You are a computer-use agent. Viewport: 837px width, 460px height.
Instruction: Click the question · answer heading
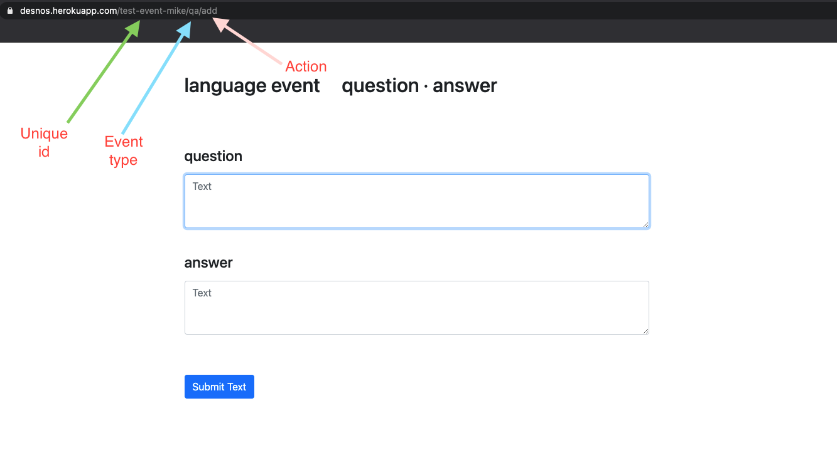coord(419,86)
